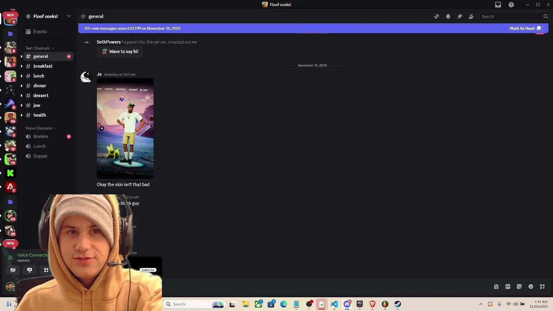The height and width of the screenshot is (311, 553).
Task: Open notification settings bell icon
Action: pyautogui.click(x=448, y=16)
